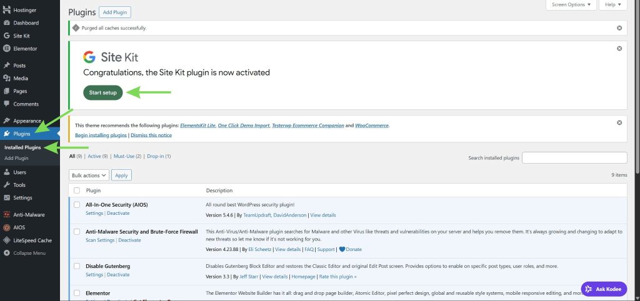Check the Anti-Malware Security plugin checkbox
The height and width of the screenshot is (301, 640).
click(x=77, y=232)
